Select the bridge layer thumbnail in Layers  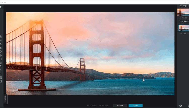point(184,28)
